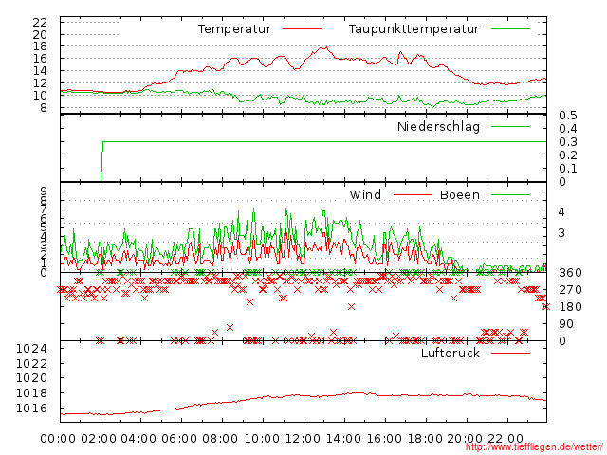Screen dimensions: 607x455
Task: Select the Niederschlag legend label
Action: tap(438, 126)
